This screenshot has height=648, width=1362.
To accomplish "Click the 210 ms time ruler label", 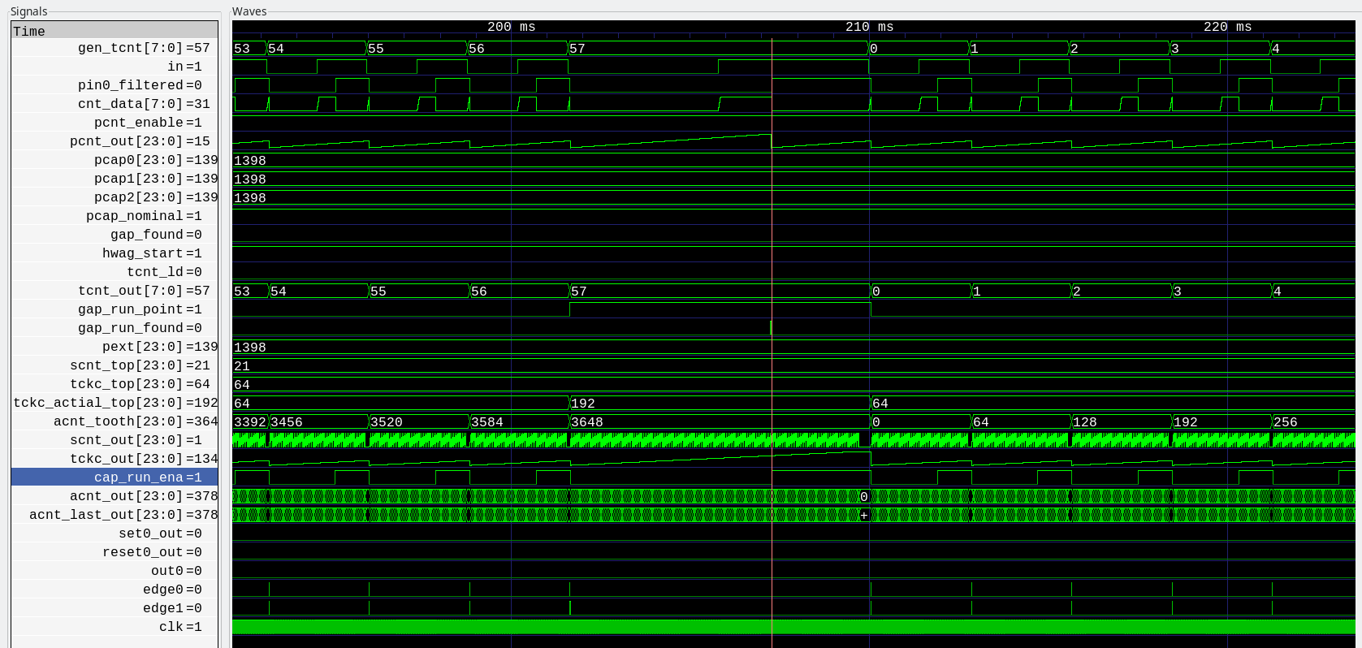I will coord(869,27).
